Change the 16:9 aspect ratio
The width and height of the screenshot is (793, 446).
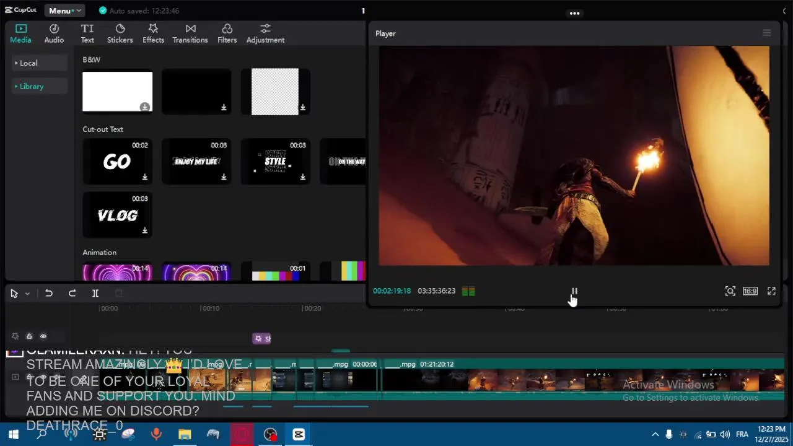pos(750,291)
